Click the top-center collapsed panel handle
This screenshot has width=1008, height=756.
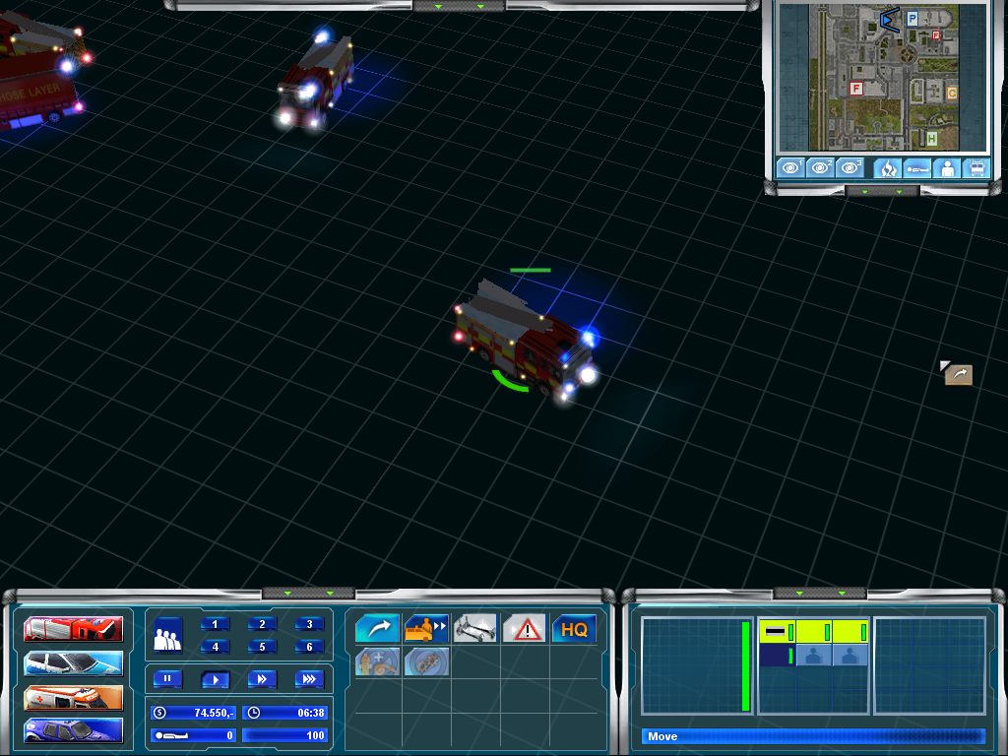coord(459,6)
